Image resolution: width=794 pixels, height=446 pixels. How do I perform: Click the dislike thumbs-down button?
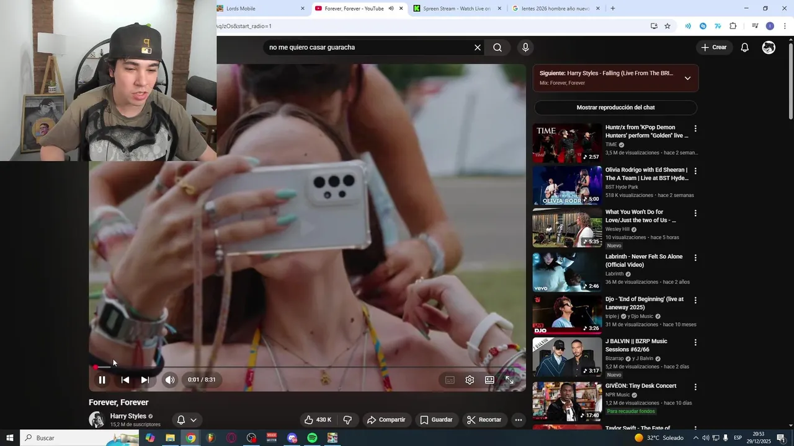347,419
